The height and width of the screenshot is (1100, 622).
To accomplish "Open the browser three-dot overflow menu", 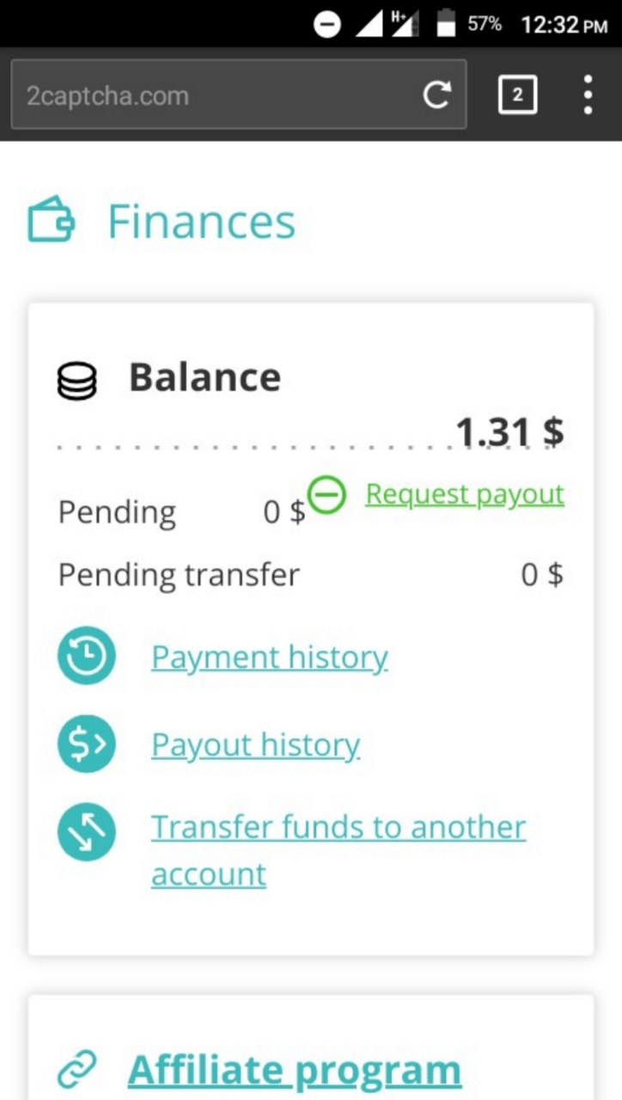I will (588, 95).
